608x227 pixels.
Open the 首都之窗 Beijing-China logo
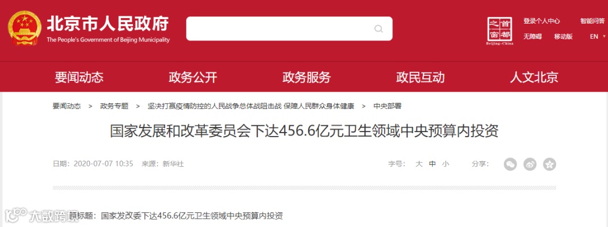(x=499, y=31)
